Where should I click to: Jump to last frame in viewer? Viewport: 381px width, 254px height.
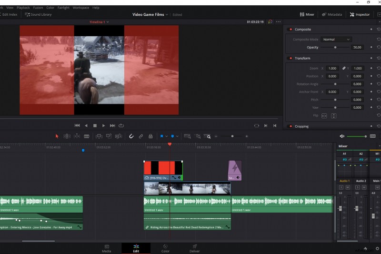(x=112, y=125)
